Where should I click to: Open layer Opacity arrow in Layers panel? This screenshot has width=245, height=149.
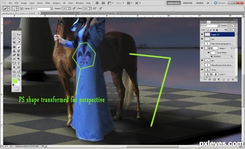click(235, 25)
